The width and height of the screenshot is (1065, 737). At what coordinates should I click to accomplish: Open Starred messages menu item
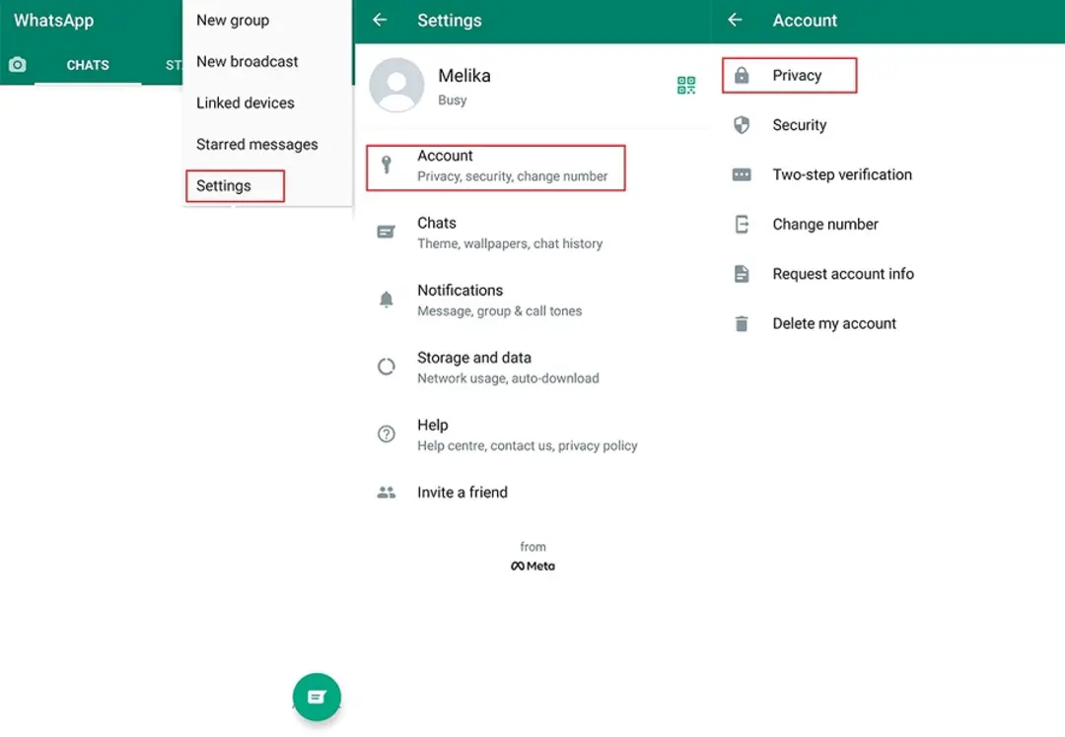(256, 145)
